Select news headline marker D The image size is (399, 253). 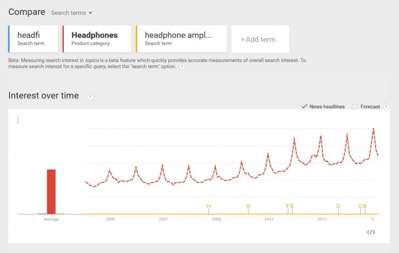pos(338,206)
